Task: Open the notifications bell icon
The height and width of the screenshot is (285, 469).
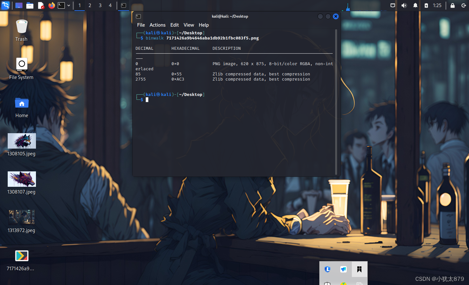Action: [415, 5]
